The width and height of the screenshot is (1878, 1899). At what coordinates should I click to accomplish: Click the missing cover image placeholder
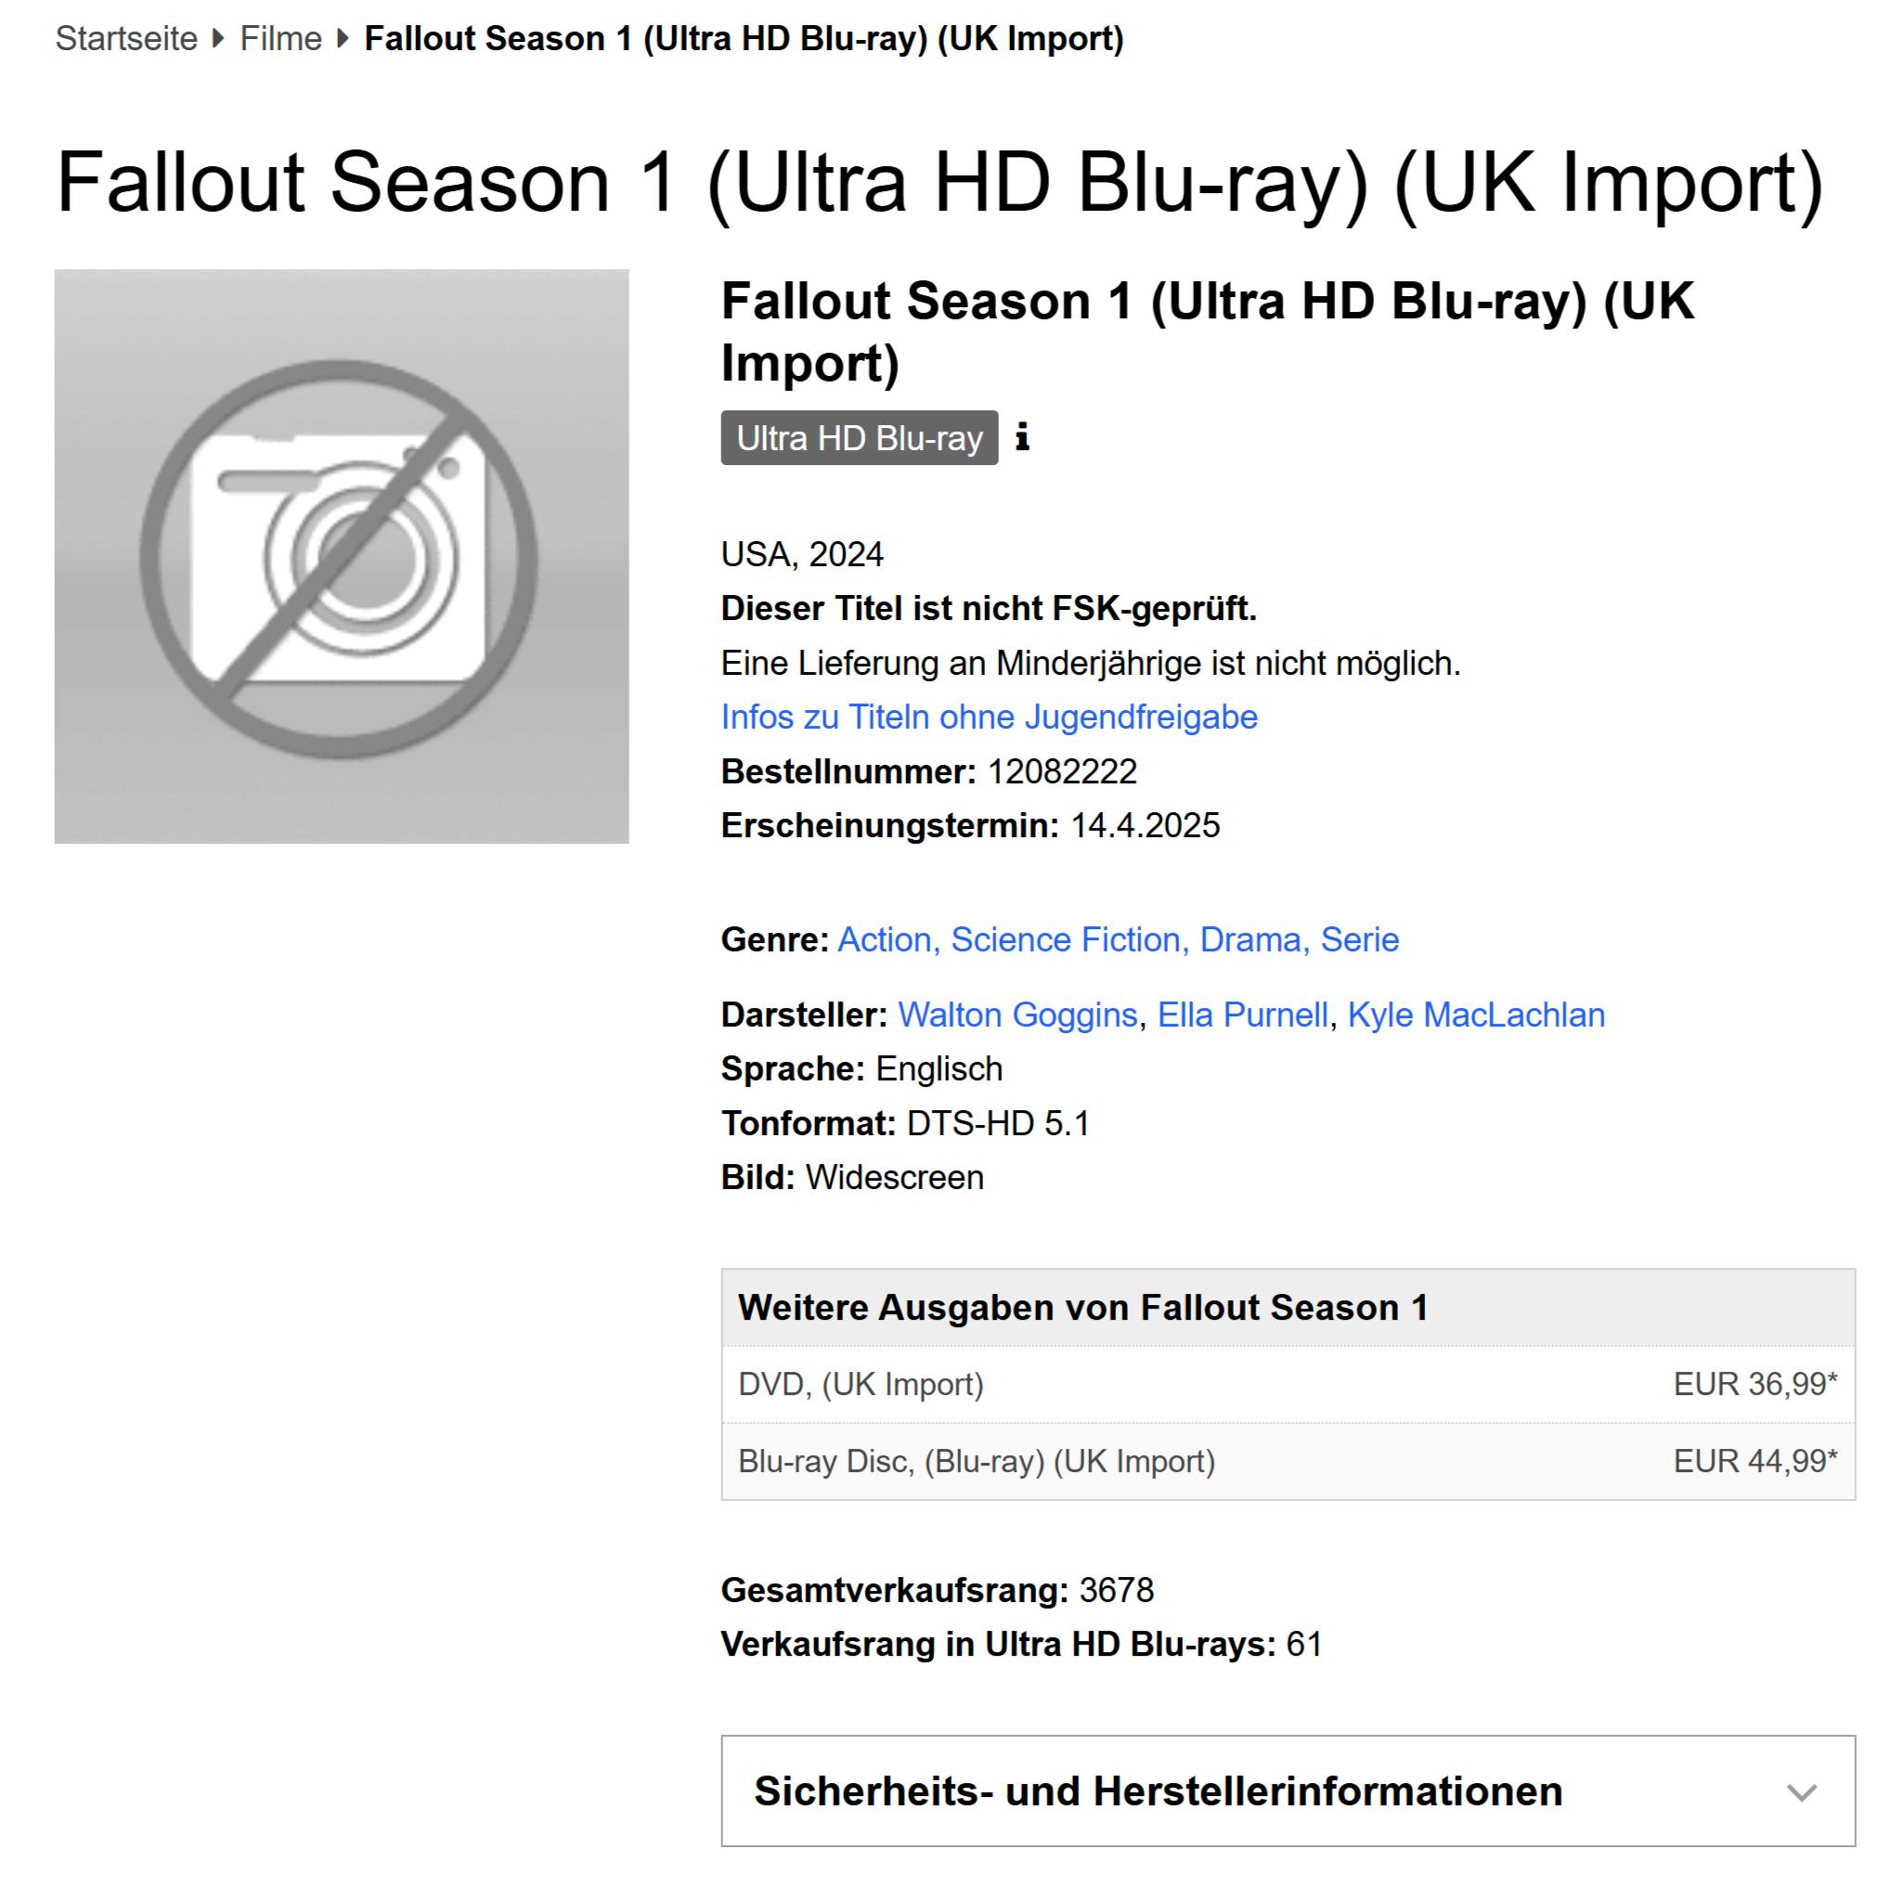pos(342,556)
